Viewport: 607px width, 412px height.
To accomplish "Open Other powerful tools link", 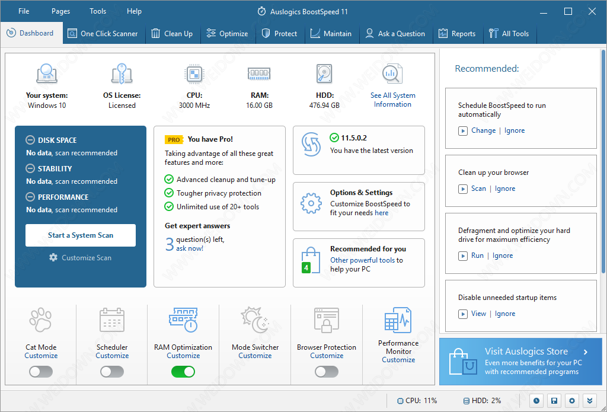I will (362, 260).
